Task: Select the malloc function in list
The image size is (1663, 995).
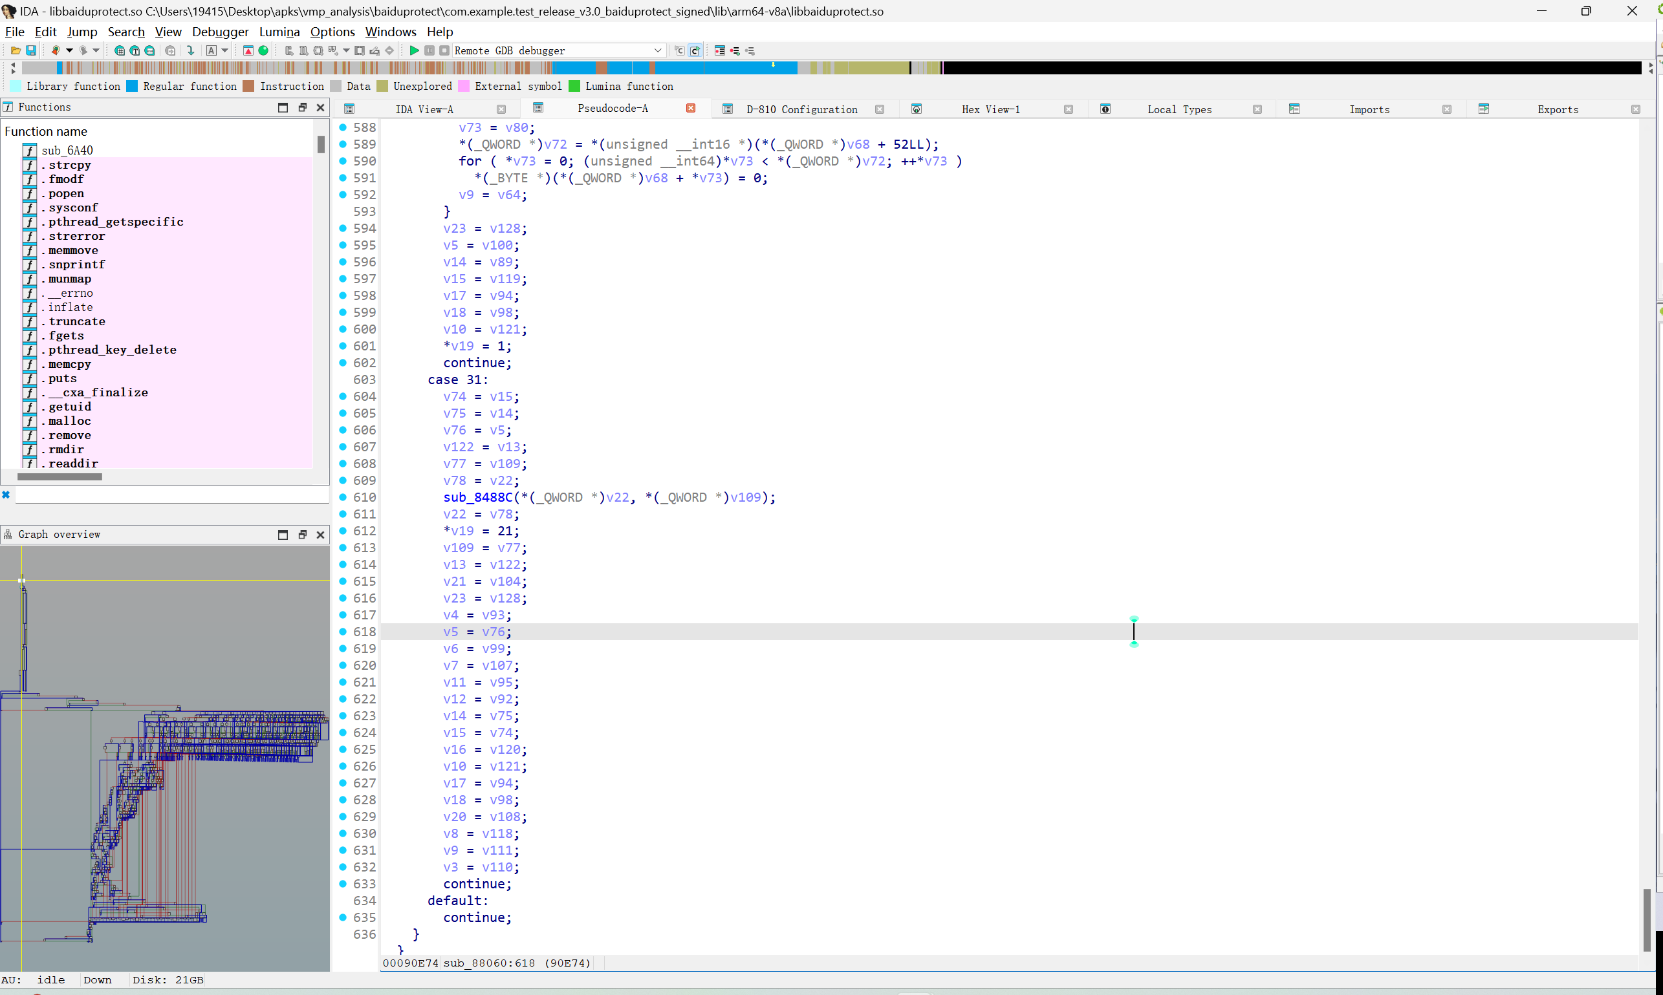Action: (69, 421)
